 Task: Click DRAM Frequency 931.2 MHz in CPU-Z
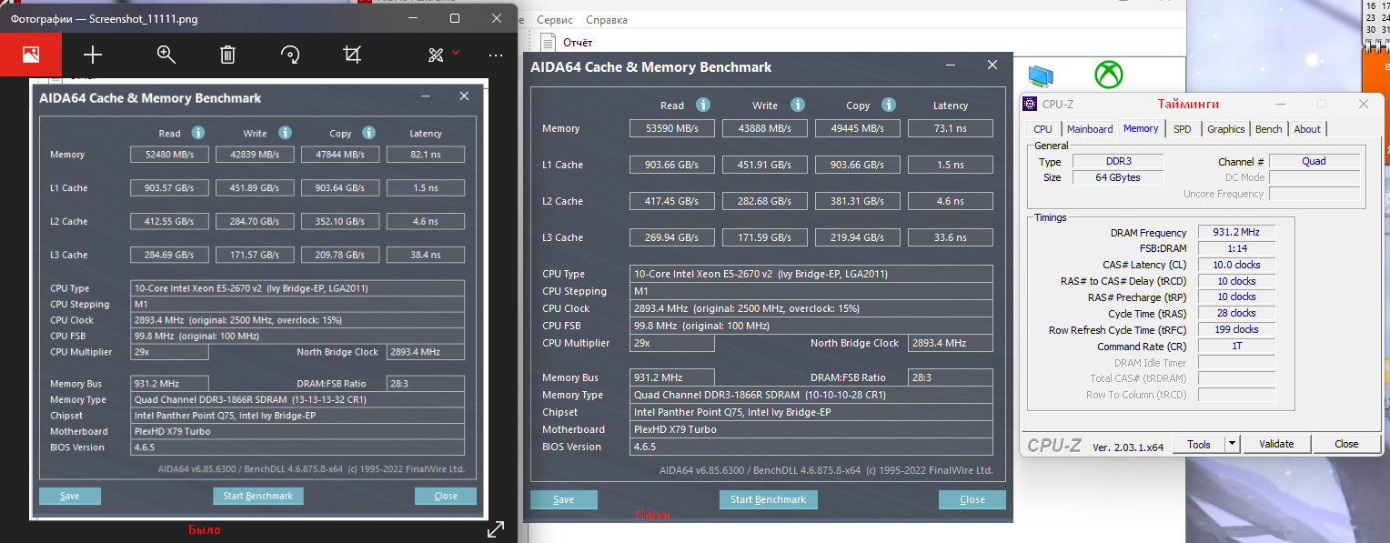pyautogui.click(x=1237, y=232)
